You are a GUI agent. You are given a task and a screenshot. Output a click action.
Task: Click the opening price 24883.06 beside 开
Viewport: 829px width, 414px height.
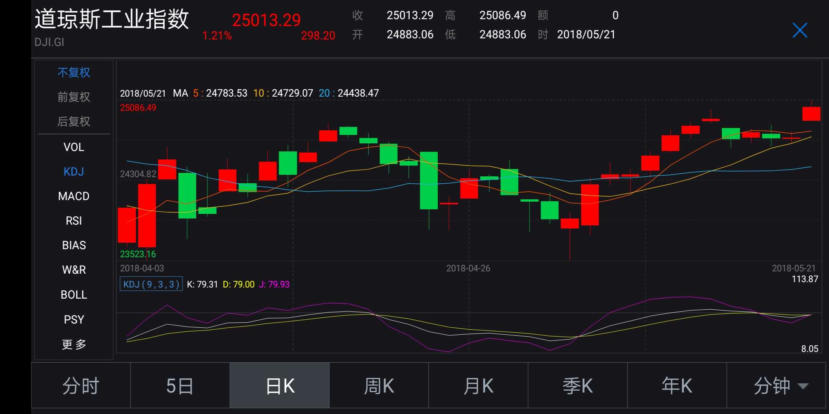[x=410, y=34]
